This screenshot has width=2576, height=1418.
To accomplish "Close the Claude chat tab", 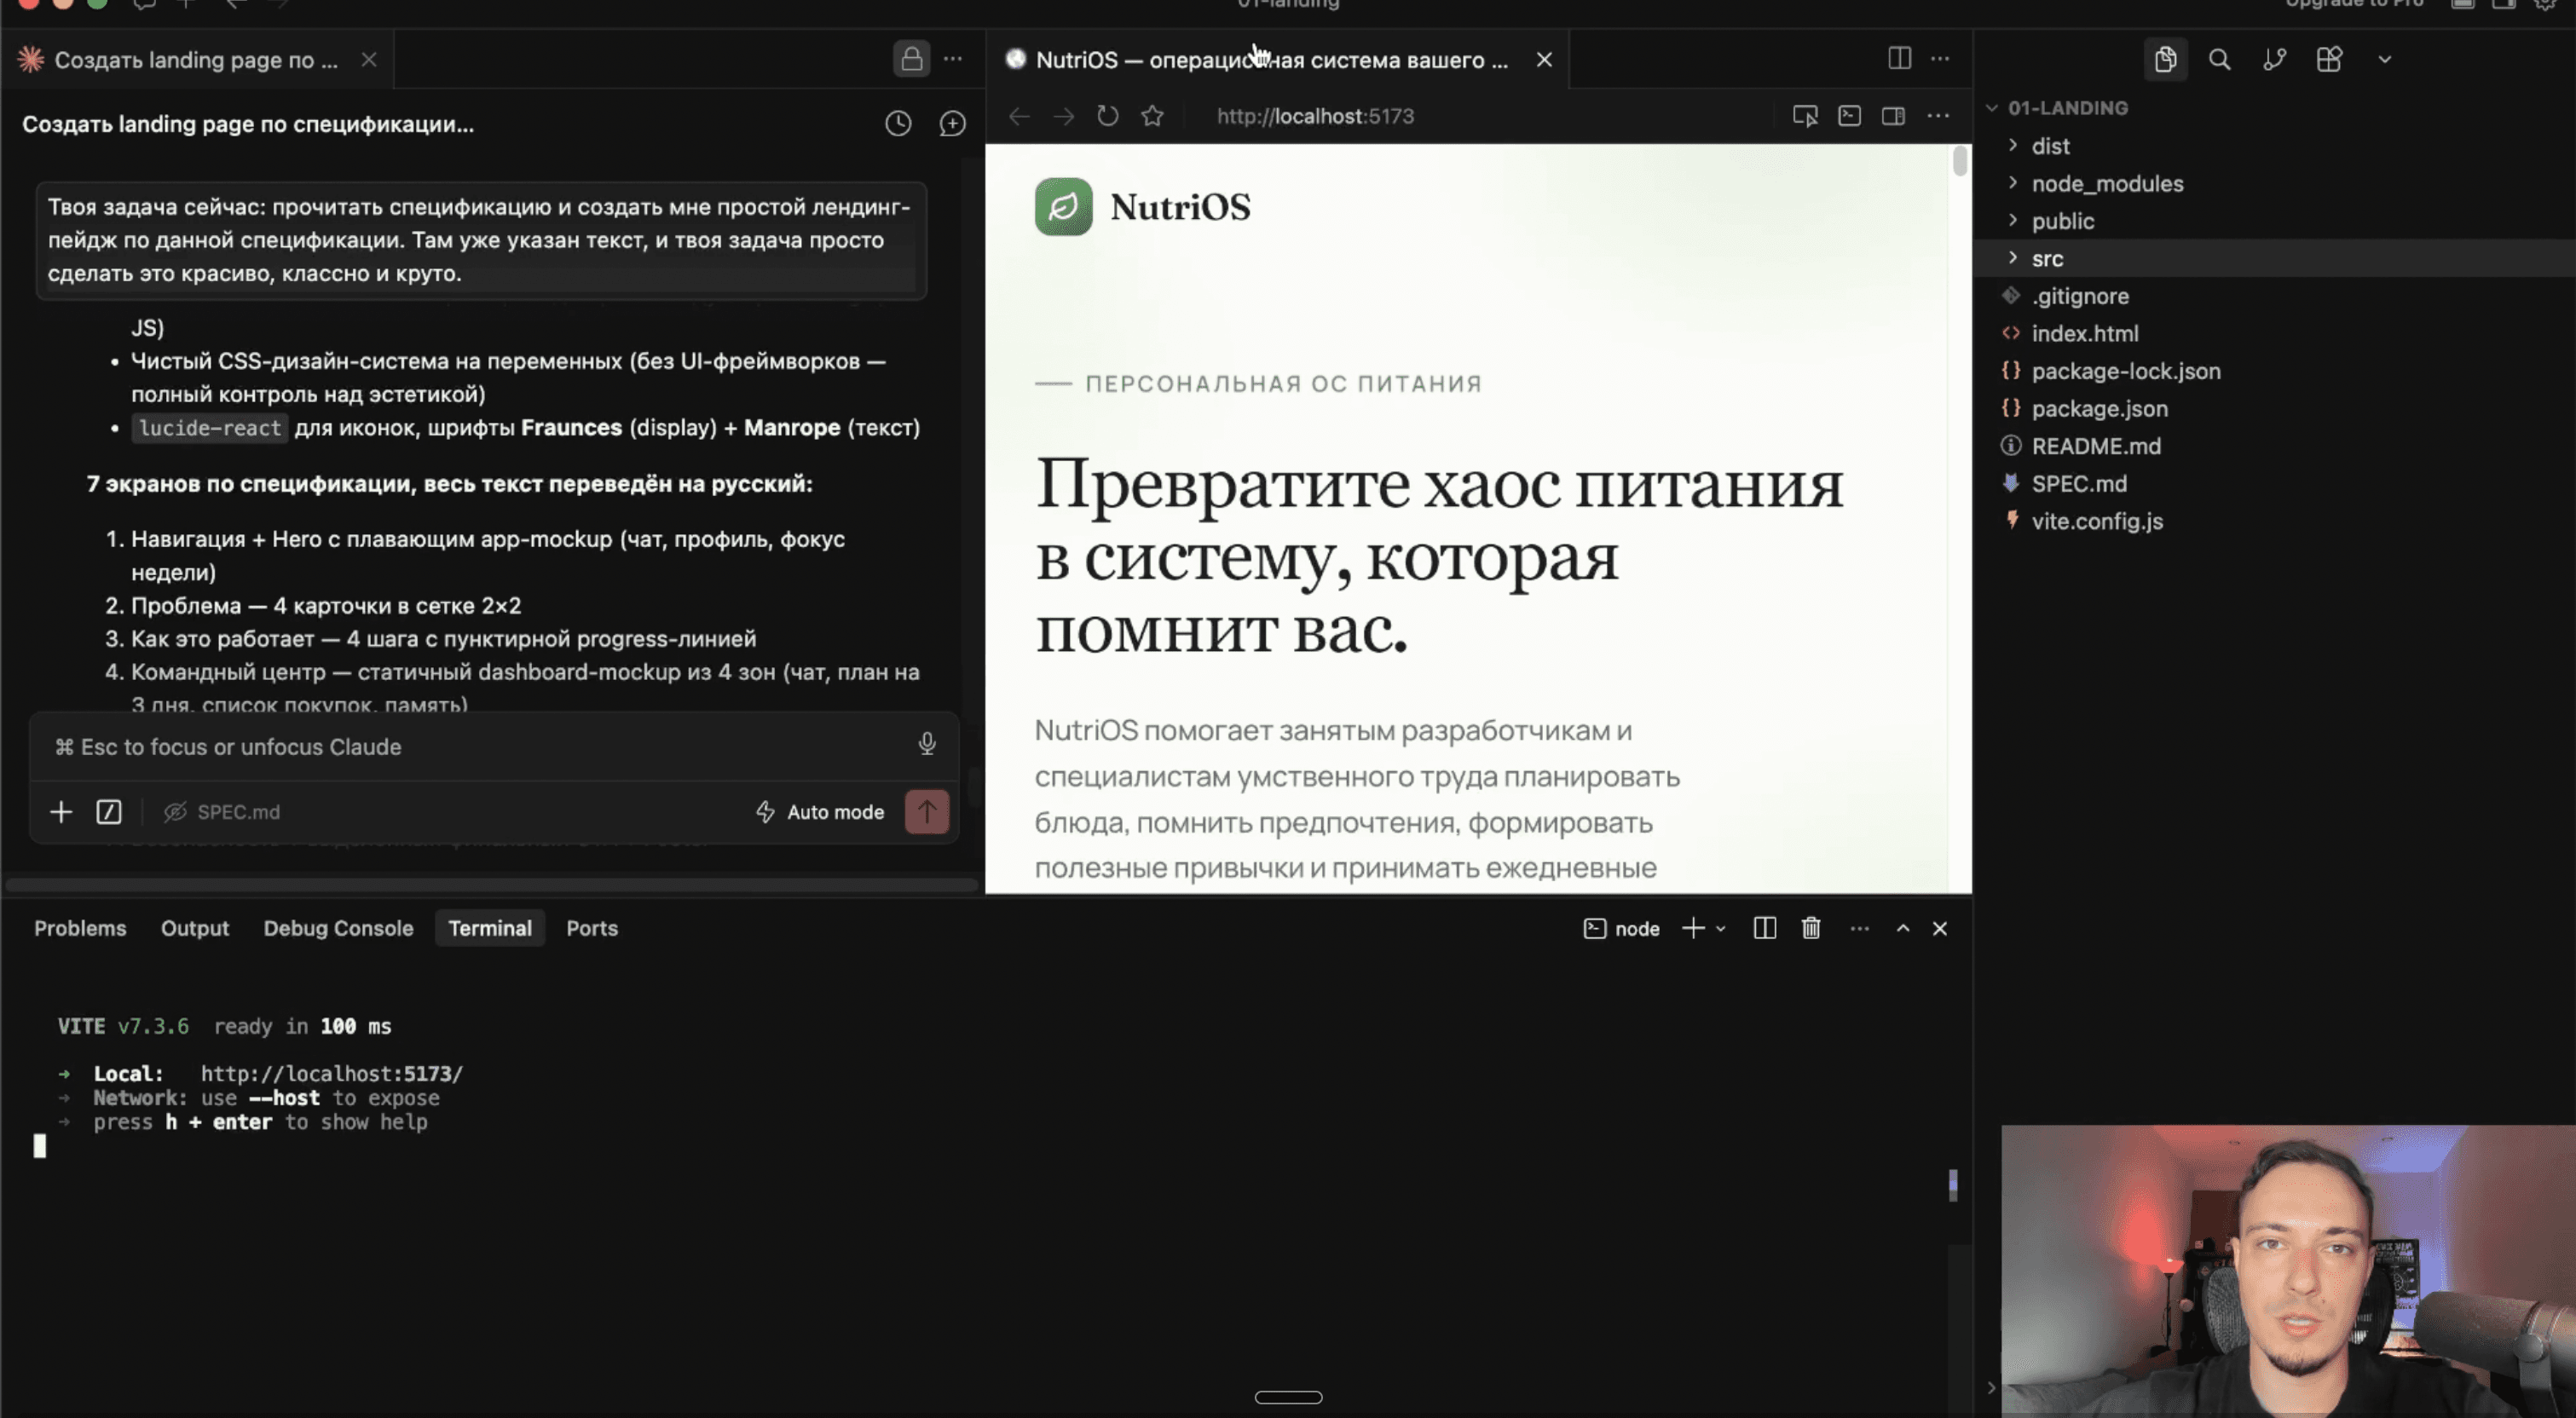I will (369, 60).
